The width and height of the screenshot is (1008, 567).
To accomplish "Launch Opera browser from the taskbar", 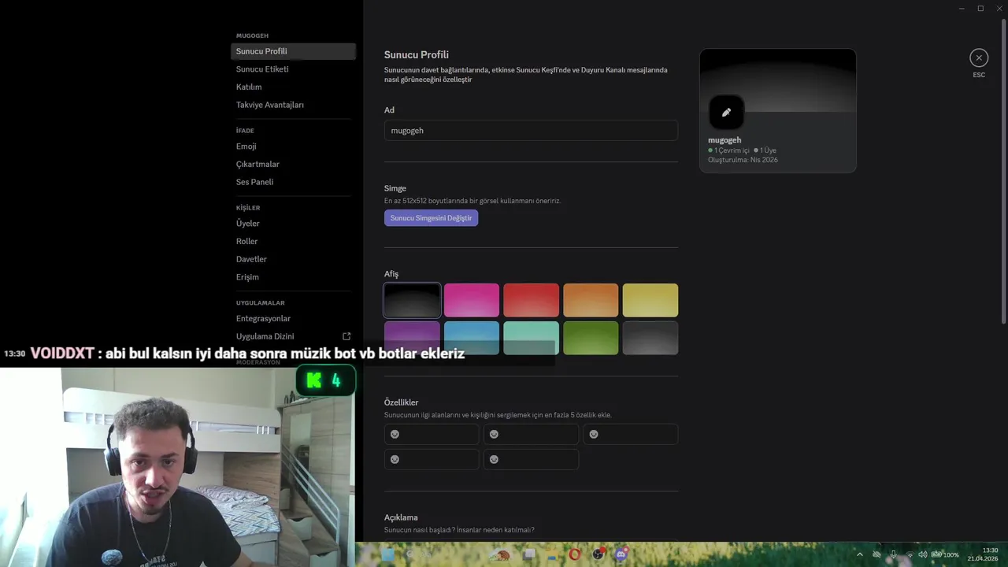I will point(575,554).
